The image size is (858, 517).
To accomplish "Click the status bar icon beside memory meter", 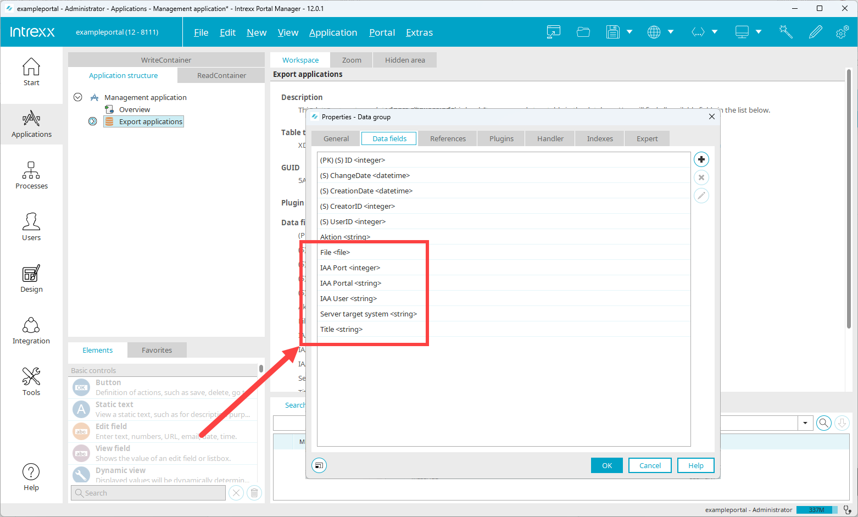I will (848, 510).
